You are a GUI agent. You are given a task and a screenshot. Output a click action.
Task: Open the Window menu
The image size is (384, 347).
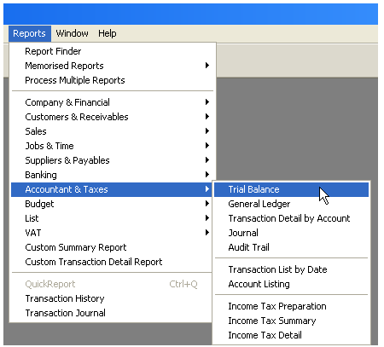[72, 33]
